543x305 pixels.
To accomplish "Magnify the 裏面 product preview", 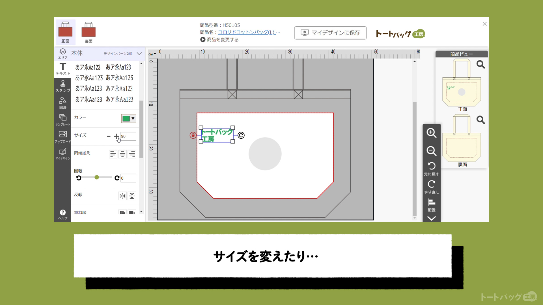I will pyautogui.click(x=480, y=120).
